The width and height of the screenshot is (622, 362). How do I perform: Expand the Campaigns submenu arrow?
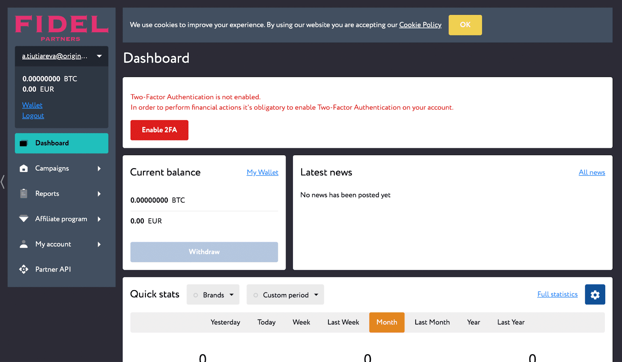99,168
